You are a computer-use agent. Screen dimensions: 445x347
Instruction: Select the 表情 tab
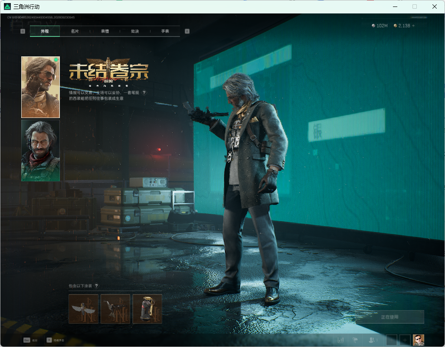(105, 31)
